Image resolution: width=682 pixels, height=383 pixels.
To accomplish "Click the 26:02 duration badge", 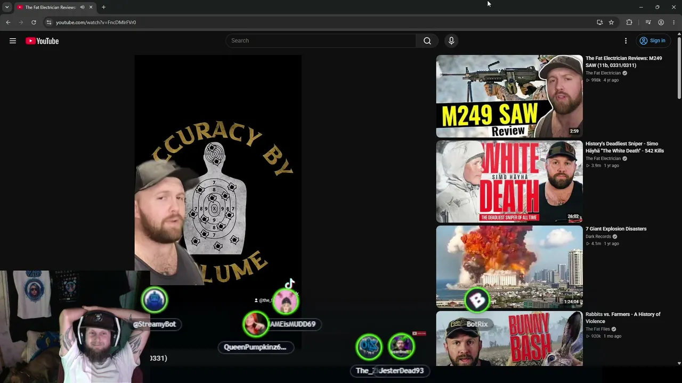I will click(573, 217).
